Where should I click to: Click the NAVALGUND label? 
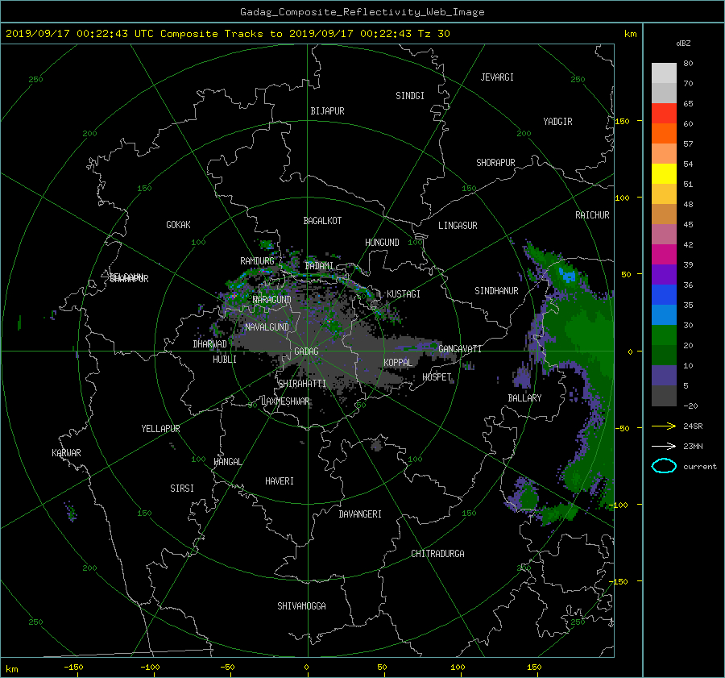tap(267, 327)
